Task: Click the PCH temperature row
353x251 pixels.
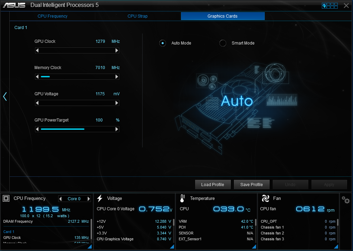Action: [216, 227]
